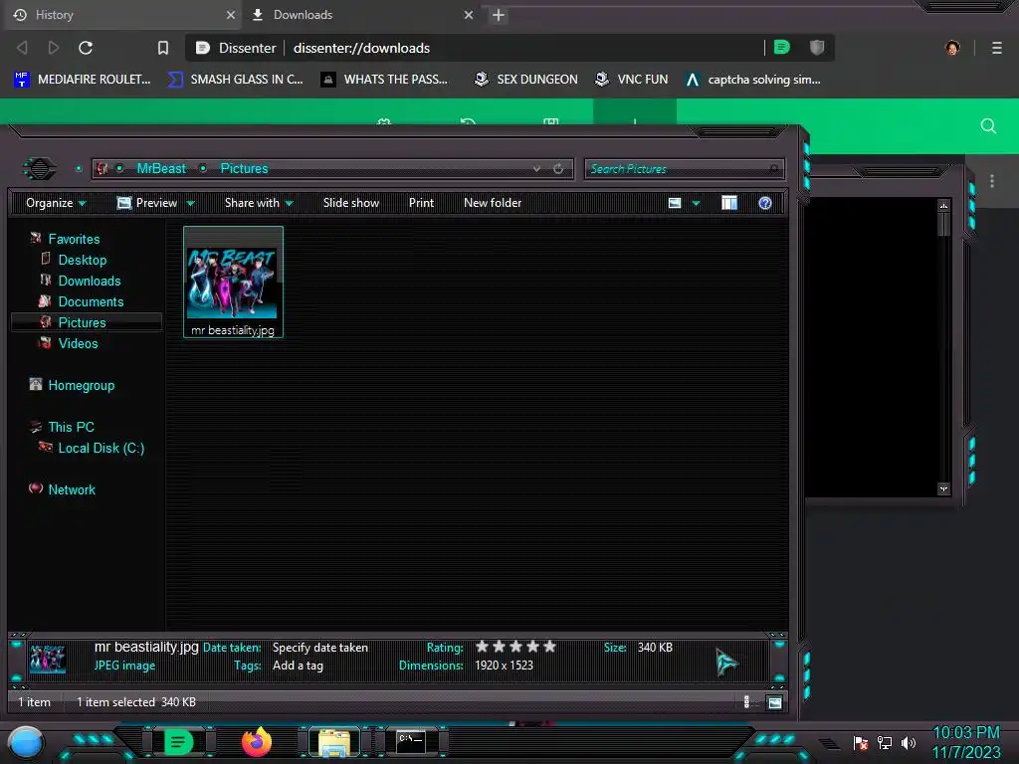Click MrBeast in the Explorer breadcrumb
Viewport: 1019px width, 764px height.
point(161,168)
